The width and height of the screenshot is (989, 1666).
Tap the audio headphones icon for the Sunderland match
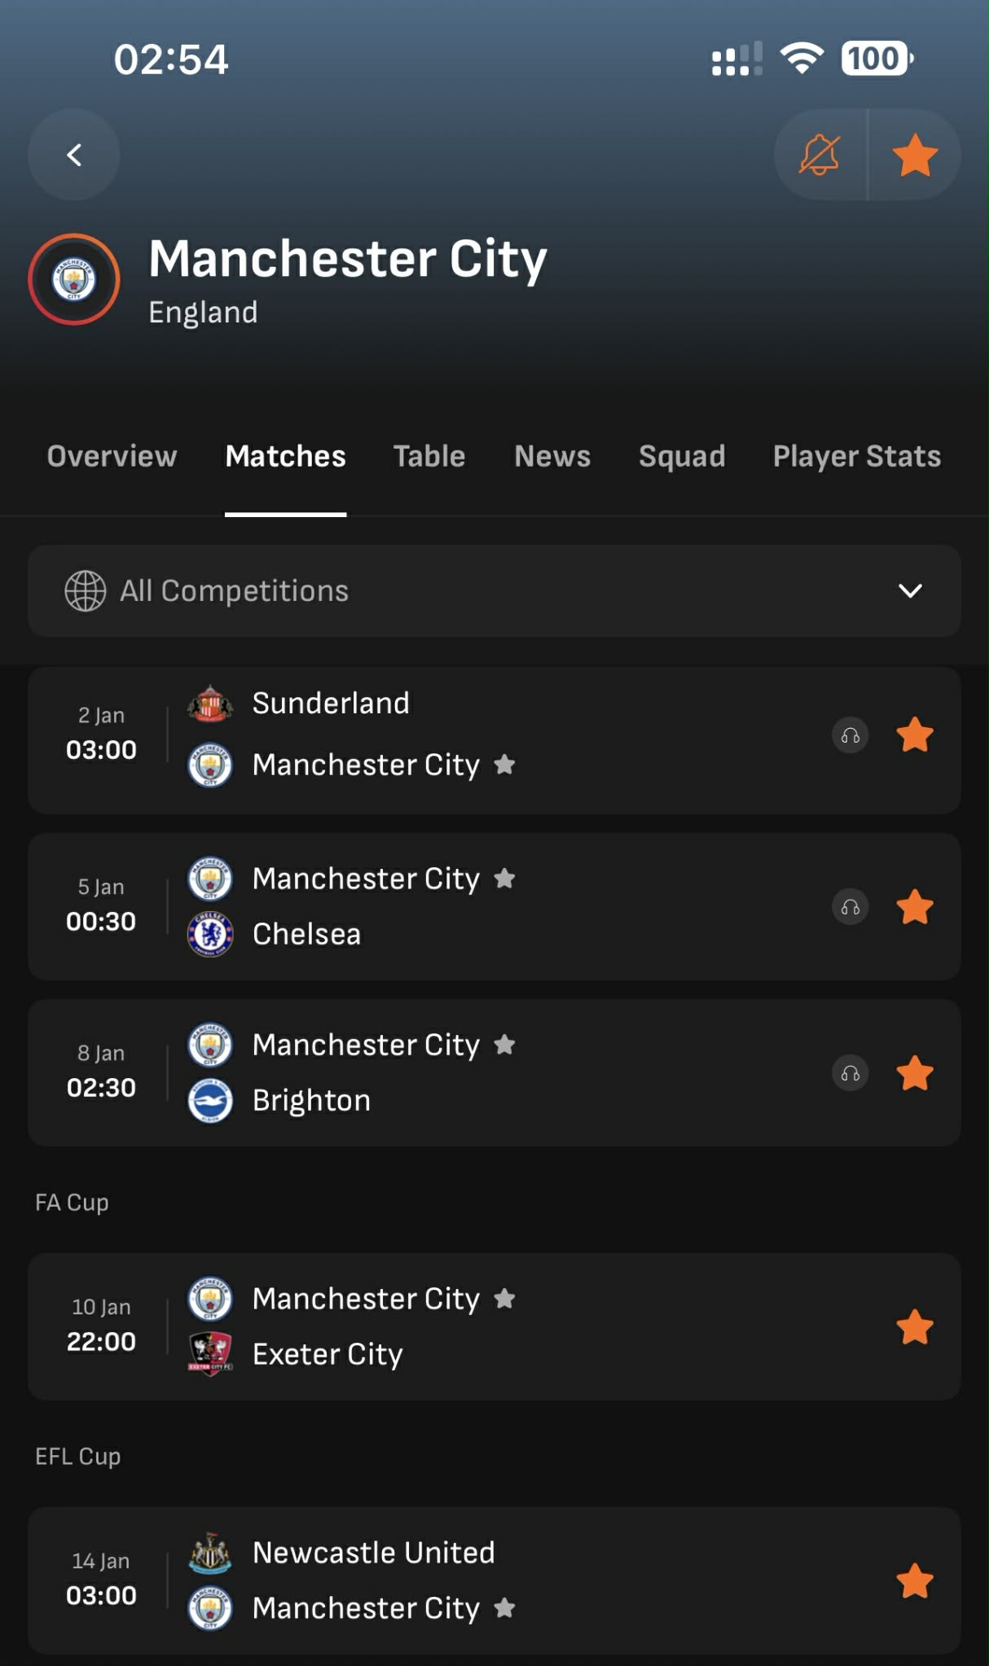[851, 735]
